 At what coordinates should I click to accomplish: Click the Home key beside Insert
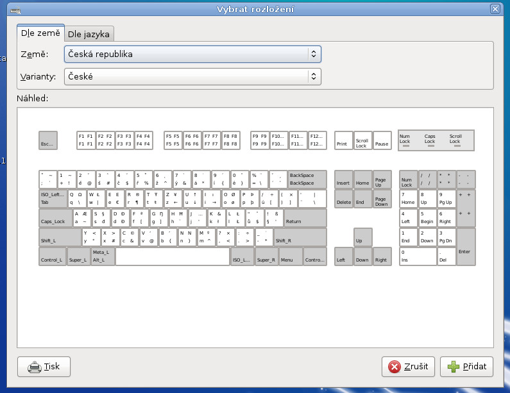point(363,179)
